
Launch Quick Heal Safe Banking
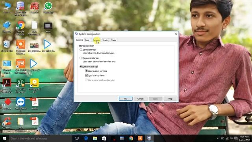[20, 66]
